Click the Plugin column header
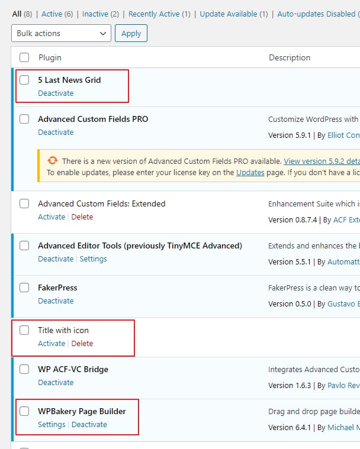 pyautogui.click(x=50, y=57)
